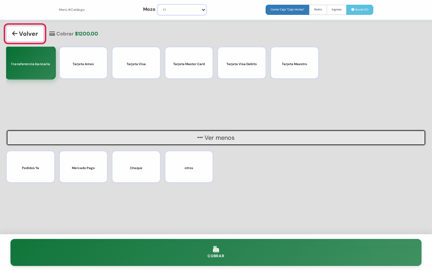Open the Retiro tab
Screen dimensions: 432x270
click(x=318, y=10)
